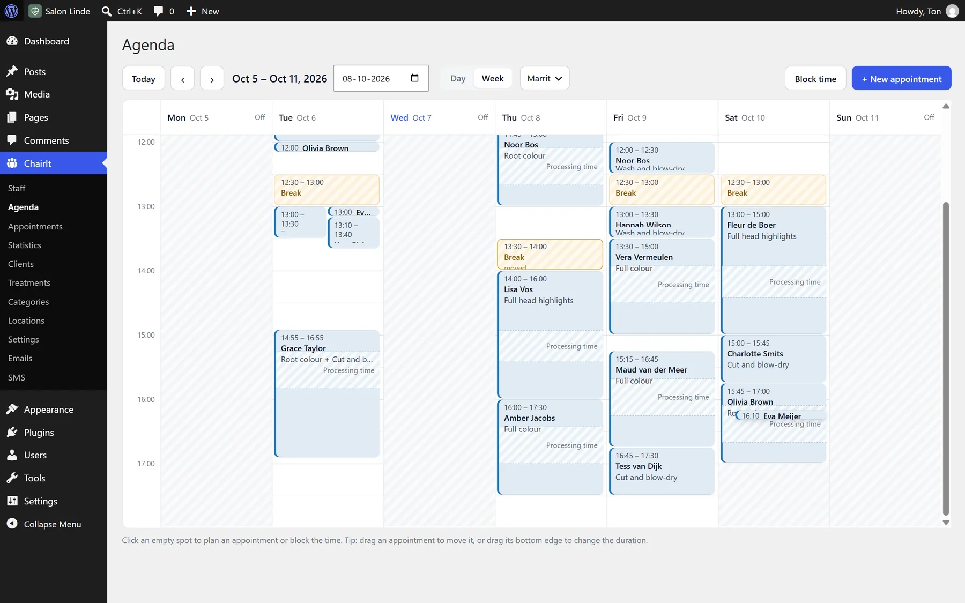Go to next week arrow
This screenshot has width=965, height=603.
(212, 79)
